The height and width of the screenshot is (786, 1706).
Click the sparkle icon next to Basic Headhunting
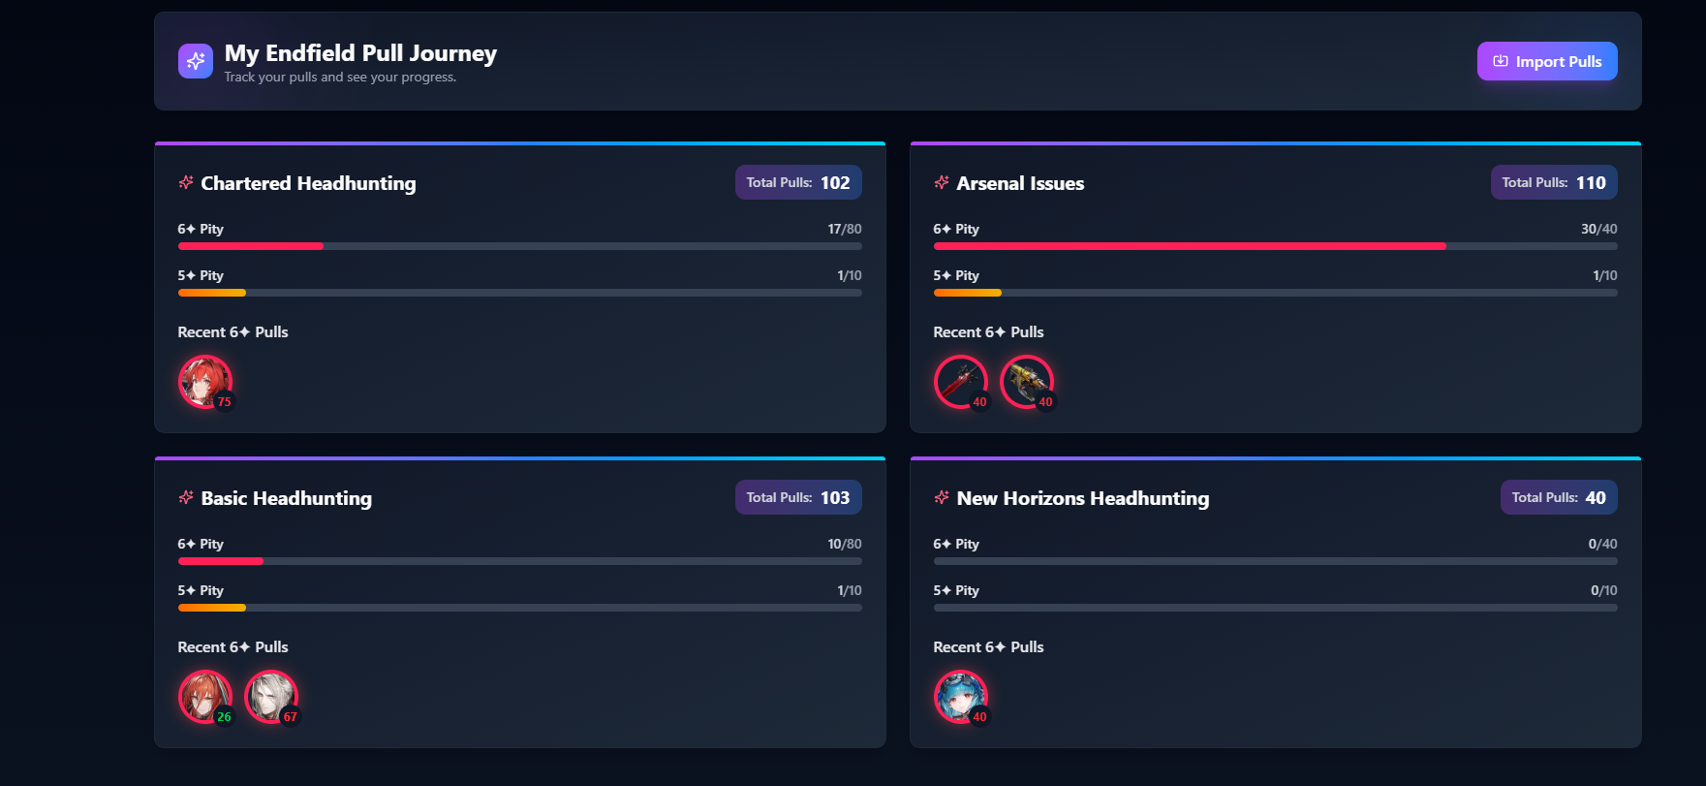[x=186, y=497]
